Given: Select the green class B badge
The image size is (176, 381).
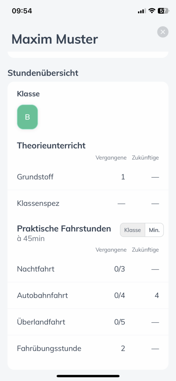Looking at the screenshot, I should [x=27, y=117].
